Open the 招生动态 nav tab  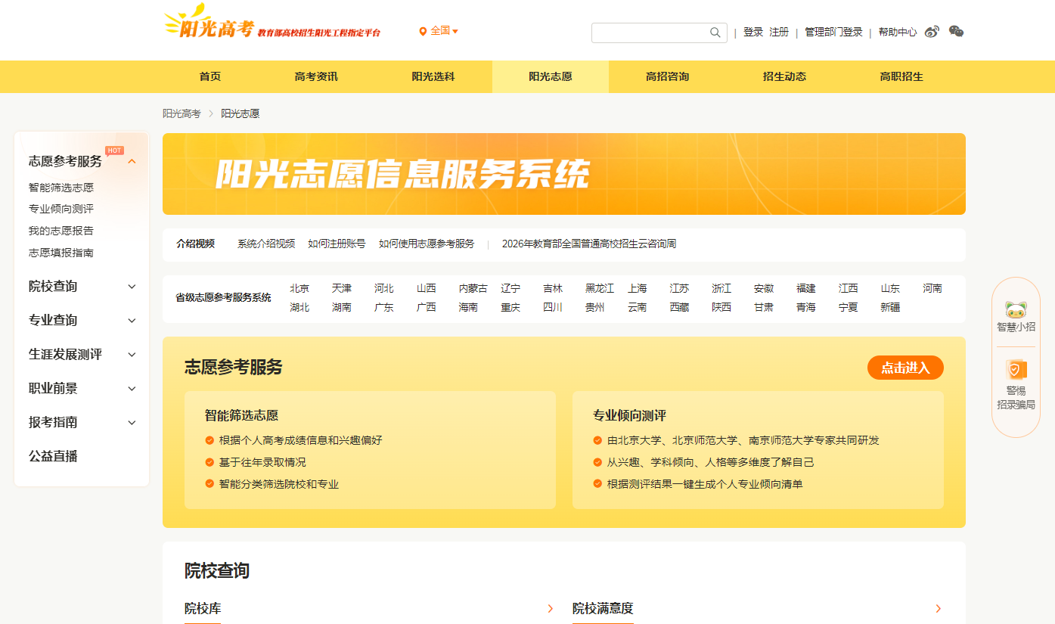pos(784,76)
